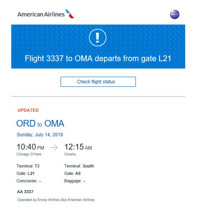Viewport: 198px width, 208px height.
Task: Click the Omaha city label
Action: [x=70, y=154]
